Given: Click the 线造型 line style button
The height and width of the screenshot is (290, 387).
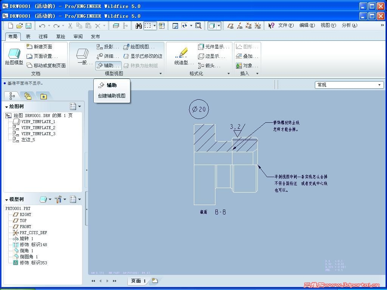Looking at the screenshot, I should (183, 57).
